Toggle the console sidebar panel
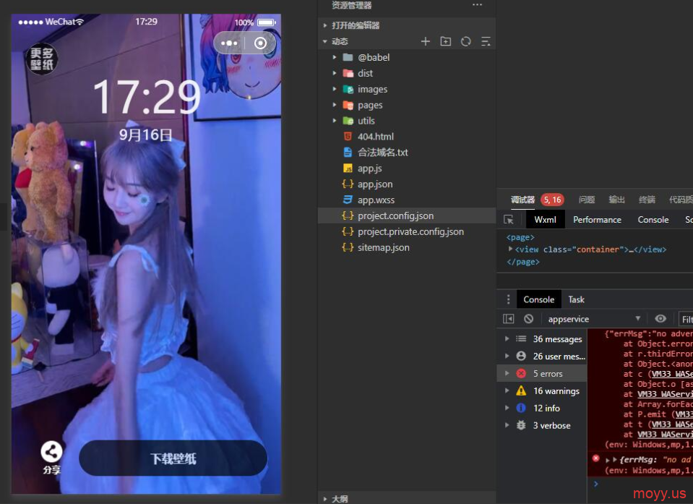This screenshot has height=504, width=693. coord(509,319)
